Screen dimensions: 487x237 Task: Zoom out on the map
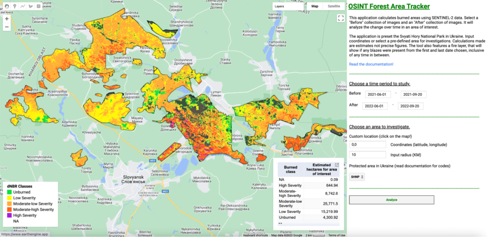click(x=7, y=27)
